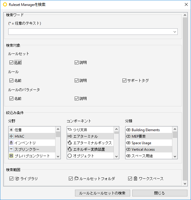Uncheck the ライブラリ search scope checkbox
This screenshot has width=191, height=200.
tap(11, 178)
